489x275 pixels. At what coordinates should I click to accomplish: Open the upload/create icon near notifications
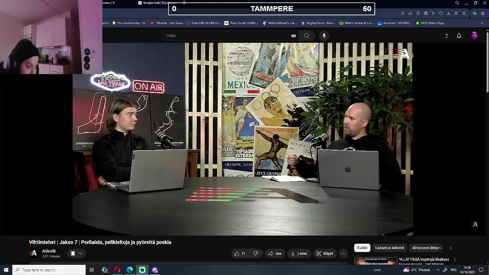[447, 36]
